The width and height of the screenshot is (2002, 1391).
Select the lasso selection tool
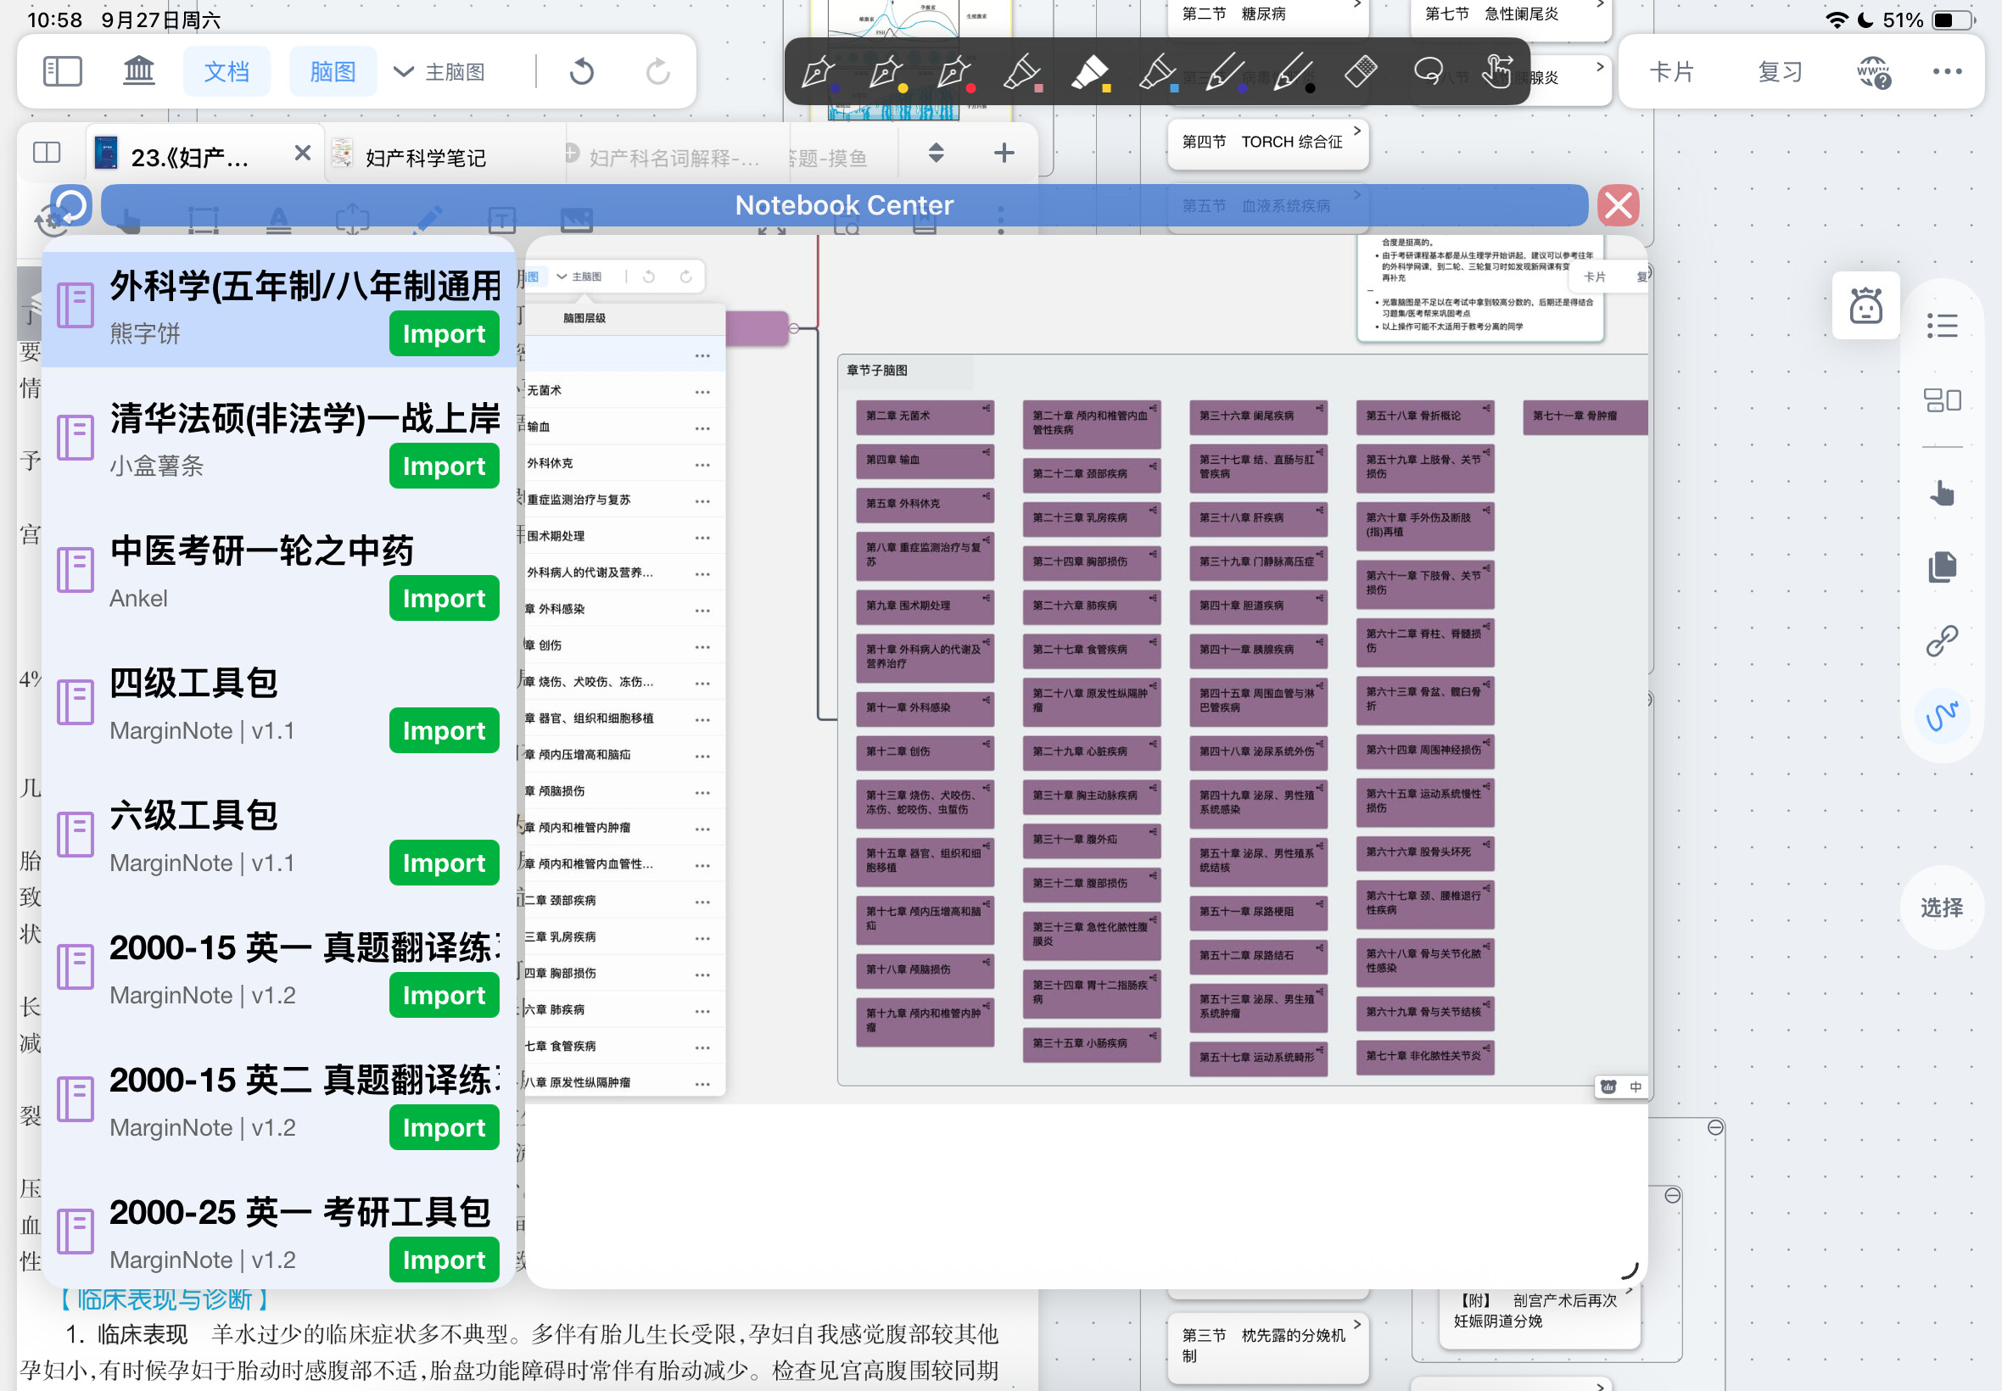(x=1428, y=71)
